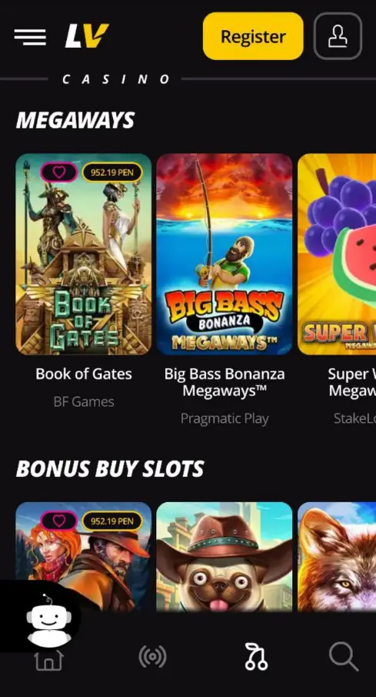
Task: Go to home in bottom navigation
Action: pyautogui.click(x=49, y=658)
